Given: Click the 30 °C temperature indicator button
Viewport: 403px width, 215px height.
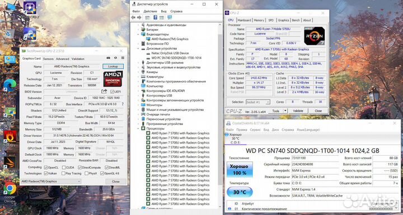Looking at the screenshot, I should tap(240, 192).
